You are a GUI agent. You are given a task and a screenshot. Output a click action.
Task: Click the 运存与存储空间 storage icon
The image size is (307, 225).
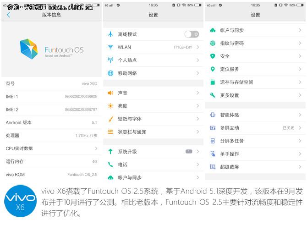point(213,82)
